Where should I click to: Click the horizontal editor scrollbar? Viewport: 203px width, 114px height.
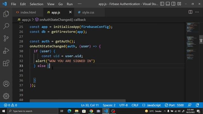(x=77, y=101)
